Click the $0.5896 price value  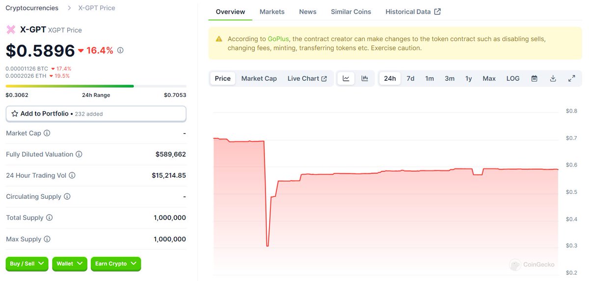coord(40,50)
